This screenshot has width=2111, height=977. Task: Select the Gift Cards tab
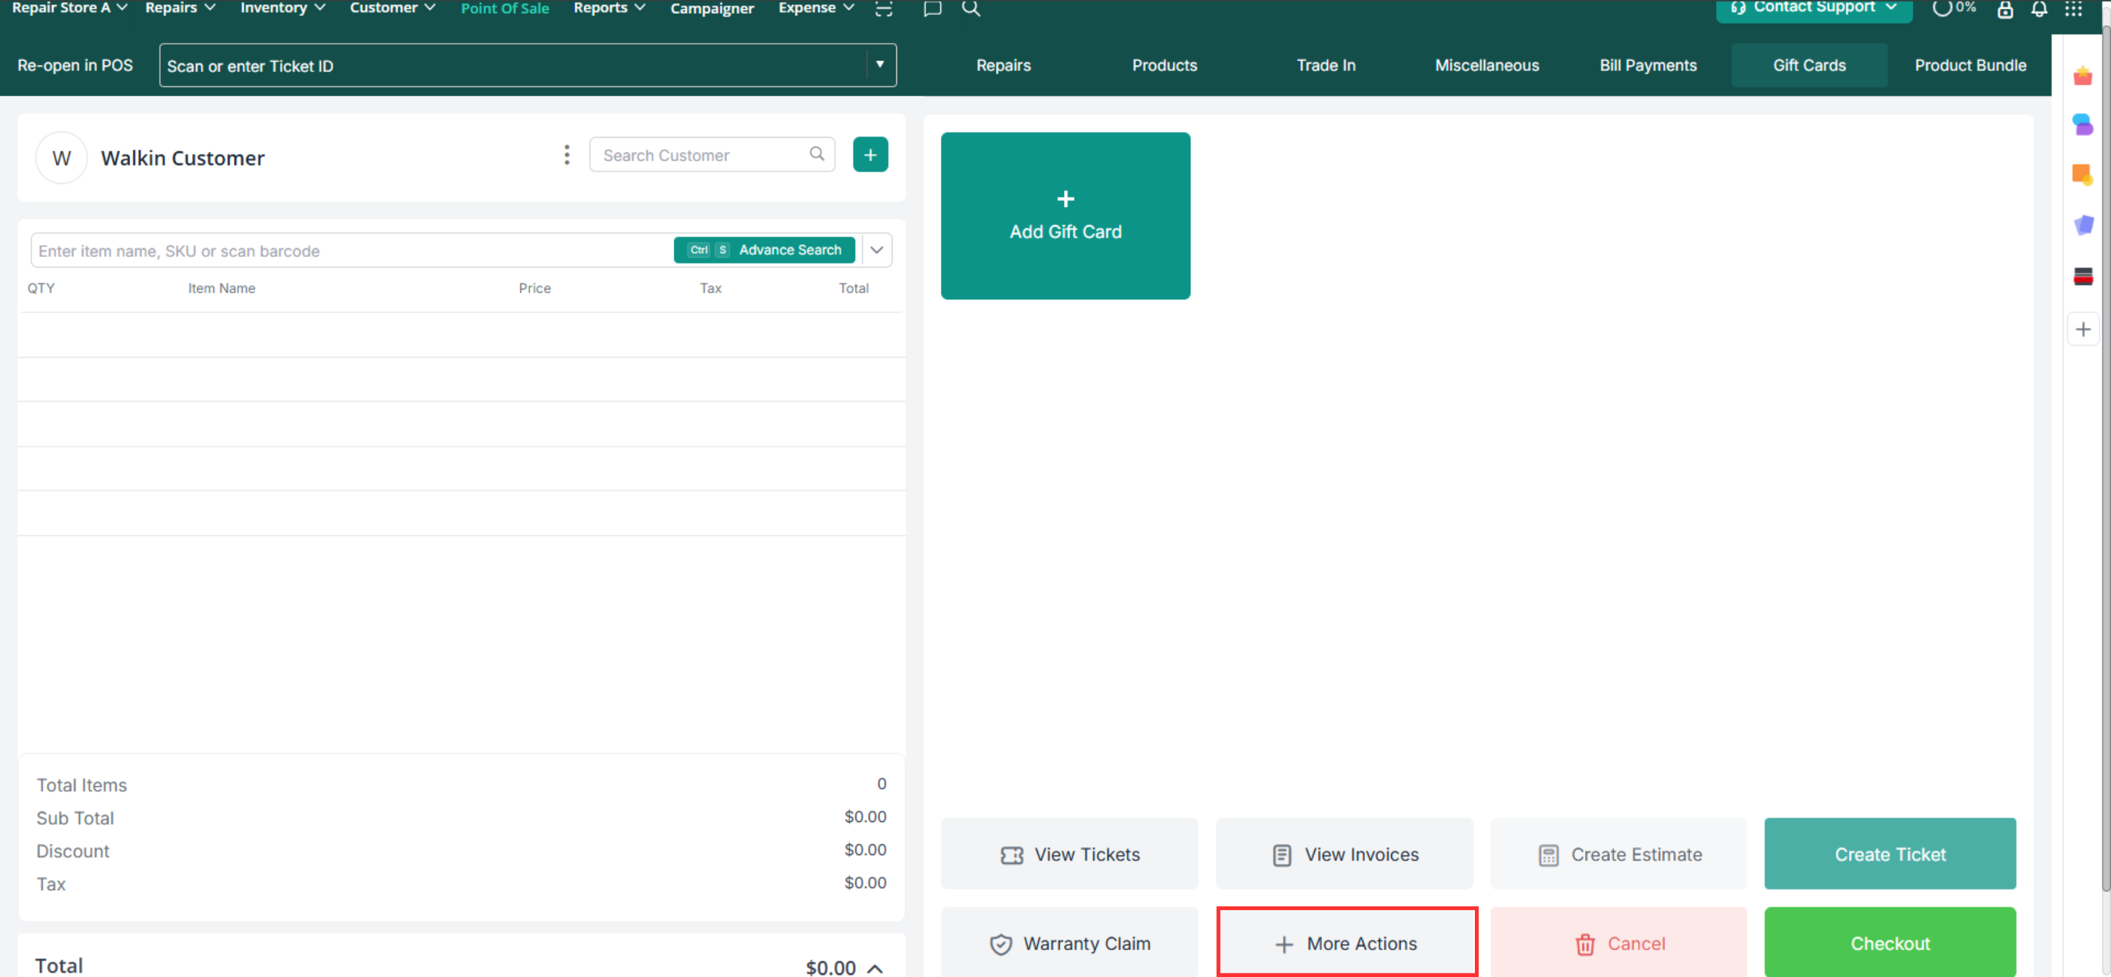[1809, 65]
